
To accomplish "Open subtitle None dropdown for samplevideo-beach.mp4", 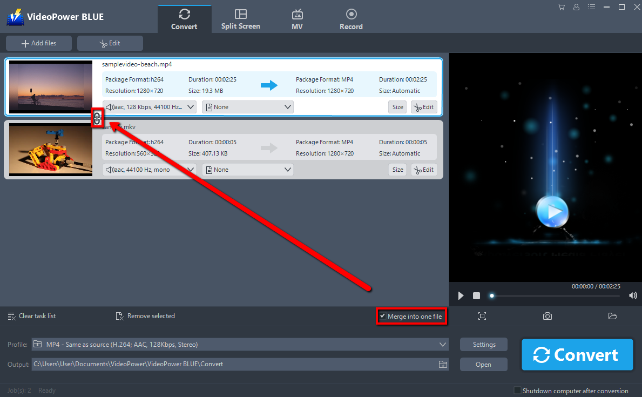I will pos(248,107).
